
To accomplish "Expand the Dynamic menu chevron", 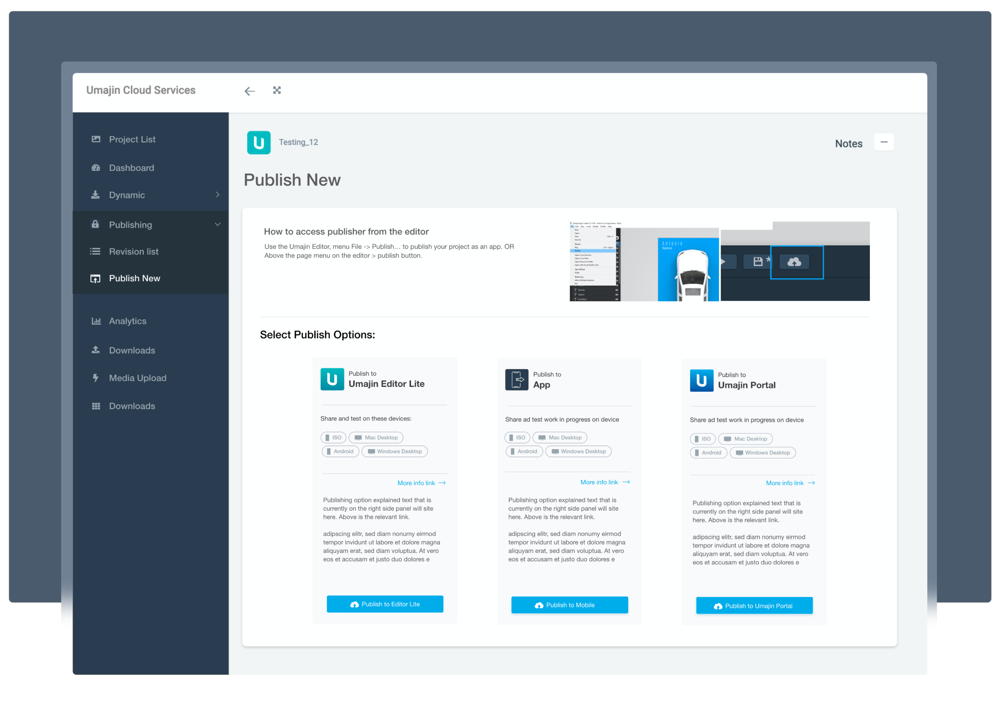I will 217,195.
